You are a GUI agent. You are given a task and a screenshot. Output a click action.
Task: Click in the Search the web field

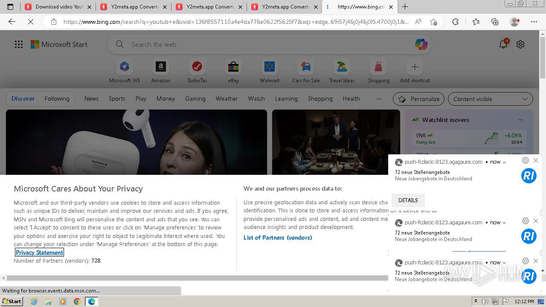pos(269,44)
